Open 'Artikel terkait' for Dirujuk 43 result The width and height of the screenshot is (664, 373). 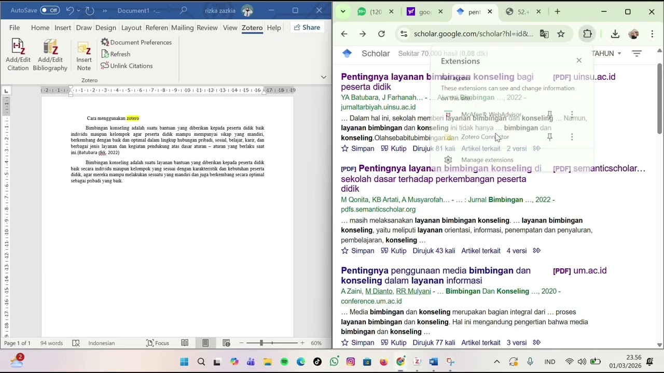click(x=481, y=251)
